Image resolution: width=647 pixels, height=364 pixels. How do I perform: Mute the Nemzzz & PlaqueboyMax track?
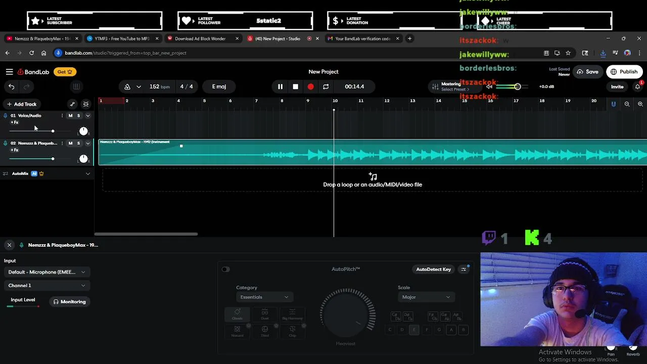click(70, 143)
